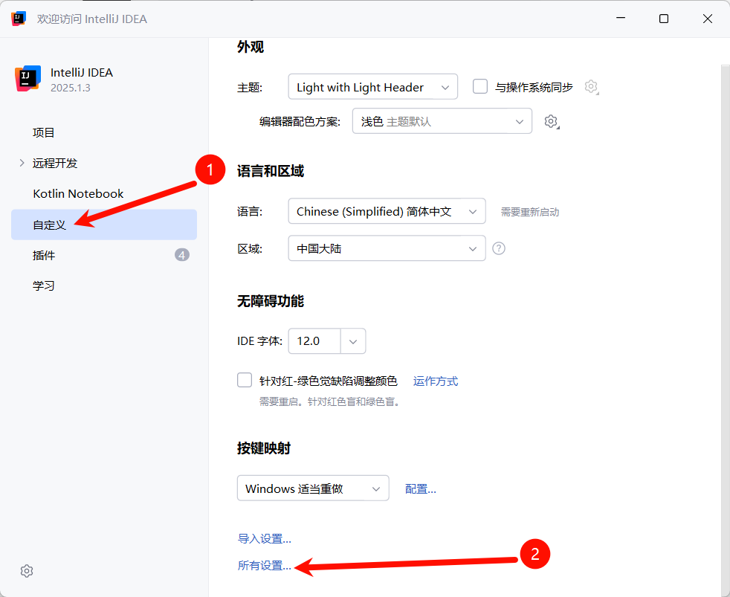Open 插件 in the sidebar
730x597 pixels.
pos(44,255)
